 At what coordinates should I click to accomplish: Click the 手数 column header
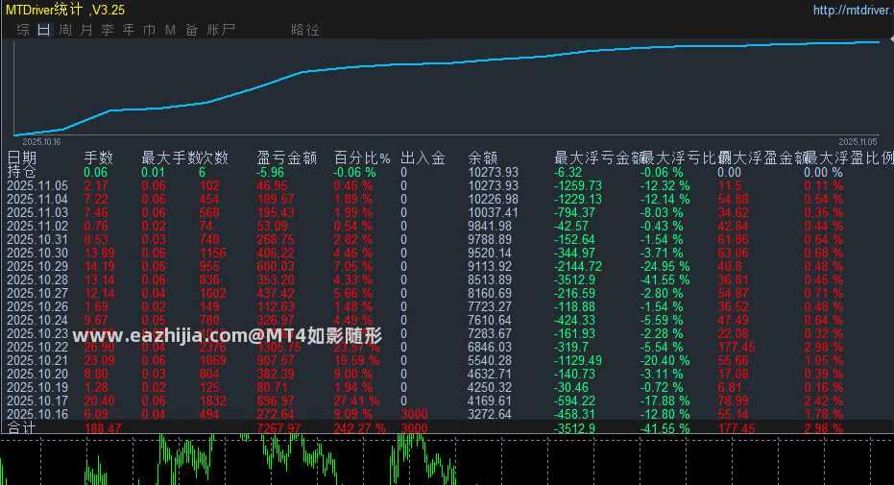coord(99,158)
